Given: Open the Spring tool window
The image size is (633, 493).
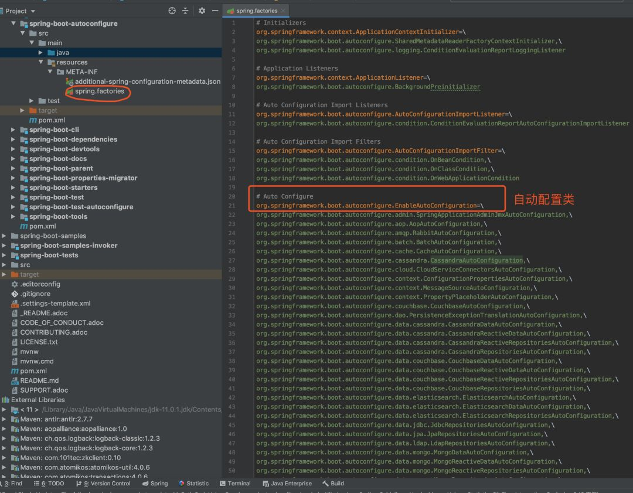Looking at the screenshot, I should [155, 484].
